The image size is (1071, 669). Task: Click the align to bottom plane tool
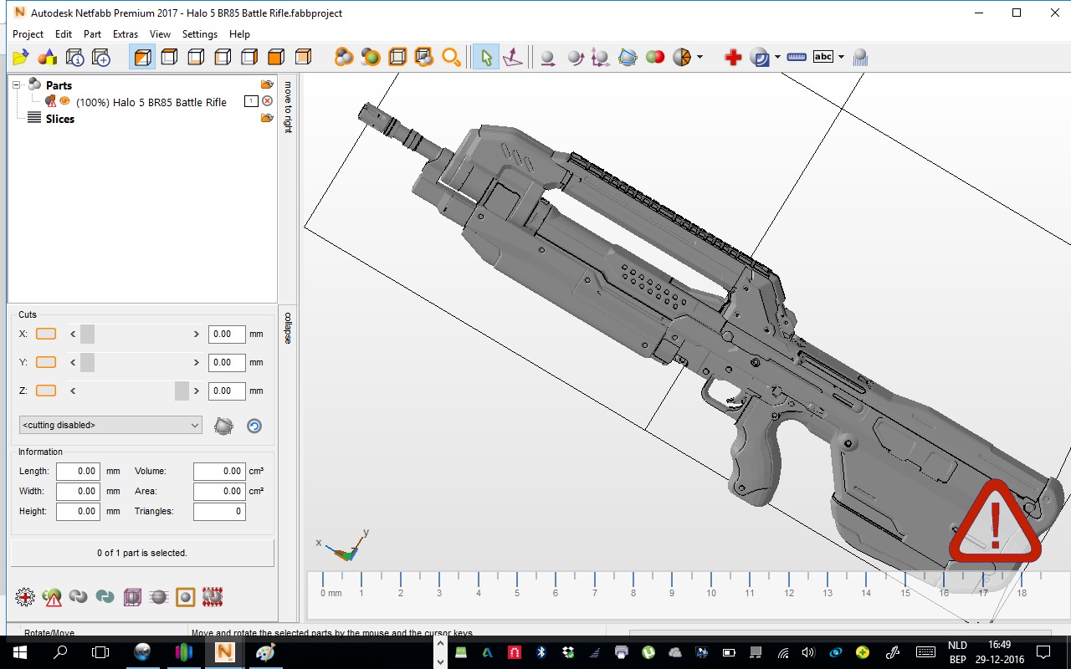pyautogui.click(x=512, y=57)
